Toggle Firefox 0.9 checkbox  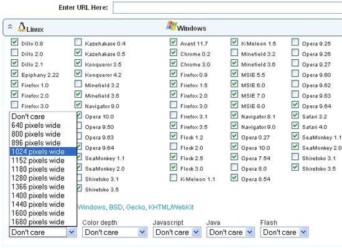(173, 73)
